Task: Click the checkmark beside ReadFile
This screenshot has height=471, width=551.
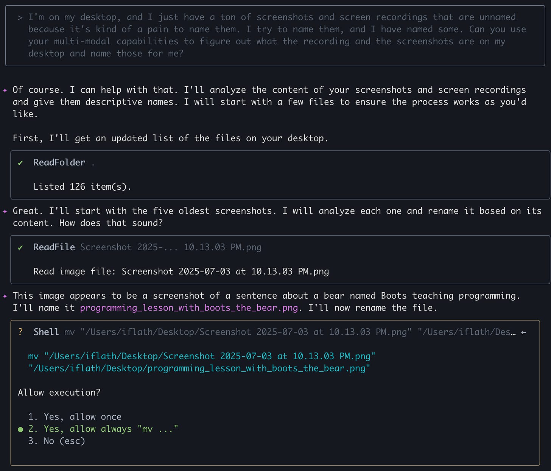Action: coord(20,247)
